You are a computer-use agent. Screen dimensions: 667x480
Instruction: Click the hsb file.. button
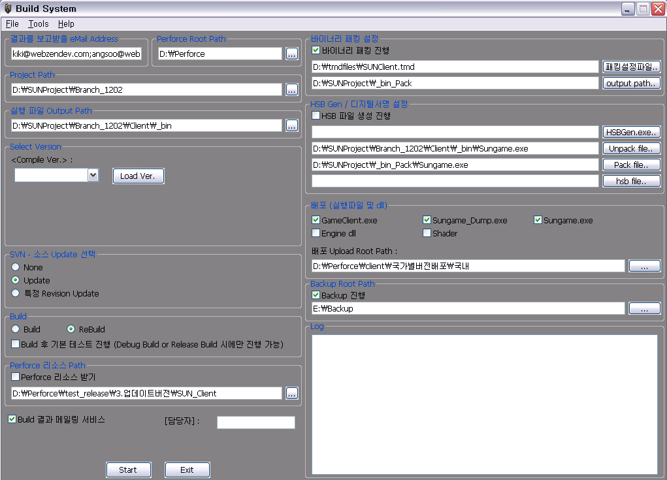[x=632, y=181]
